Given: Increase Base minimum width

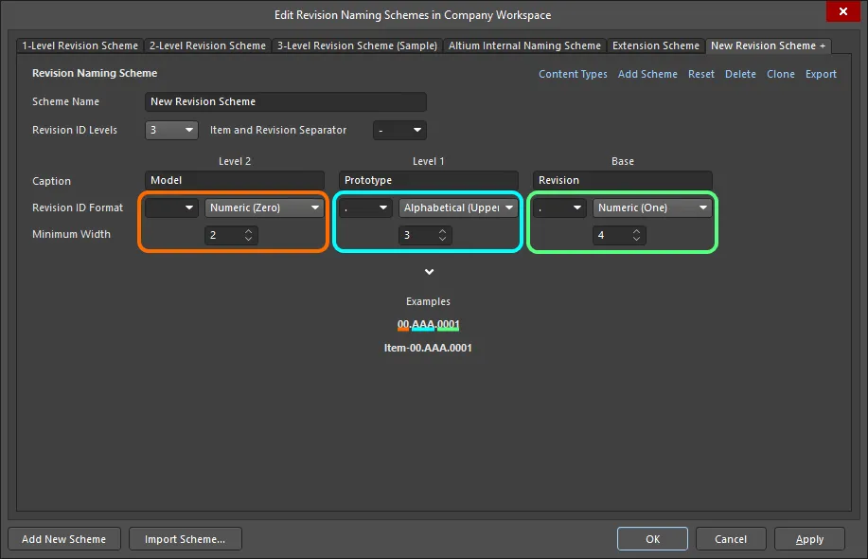Looking at the screenshot, I should (637, 231).
